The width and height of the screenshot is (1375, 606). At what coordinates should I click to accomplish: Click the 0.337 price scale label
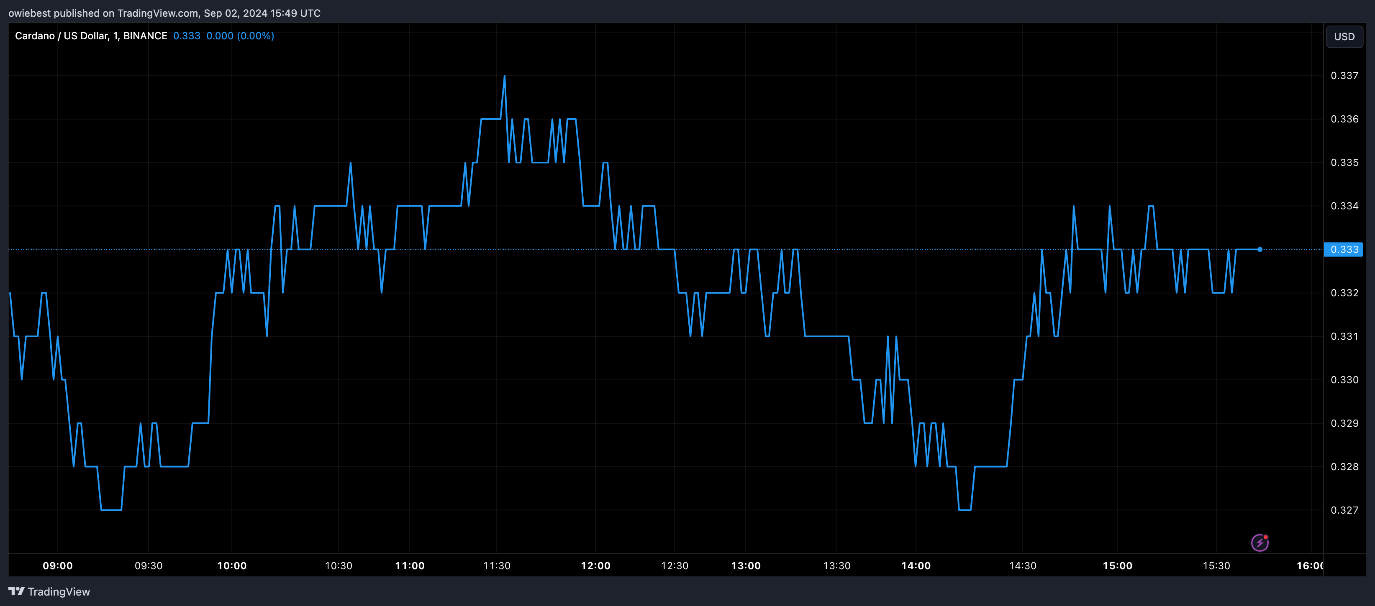(1344, 76)
